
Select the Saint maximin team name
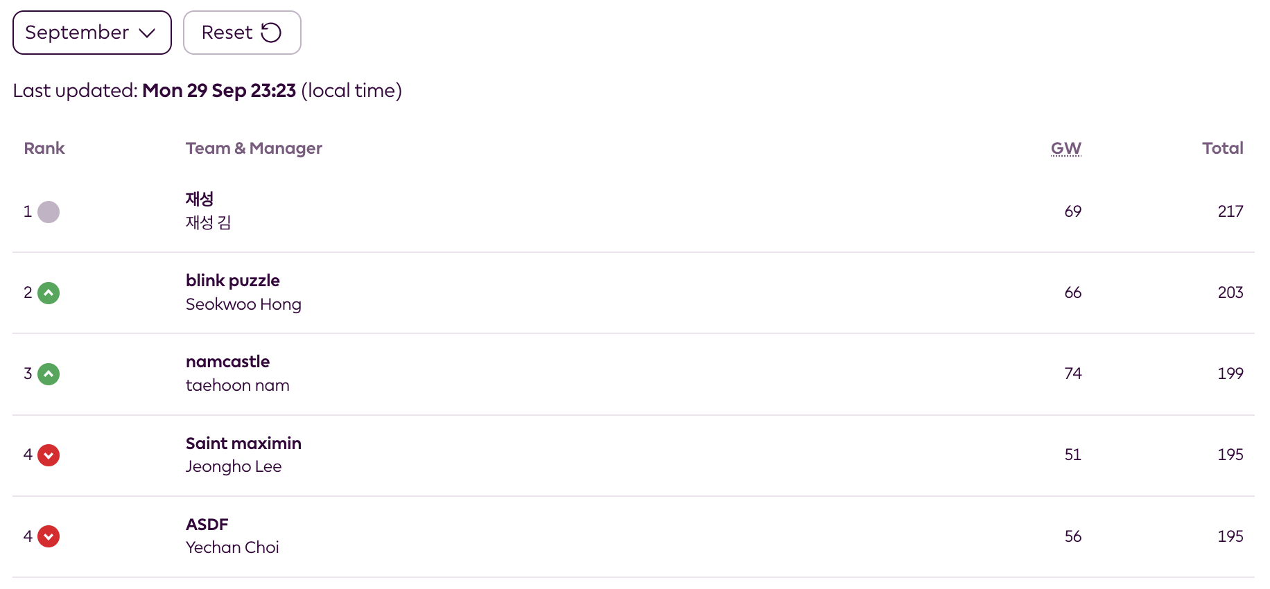click(x=243, y=443)
